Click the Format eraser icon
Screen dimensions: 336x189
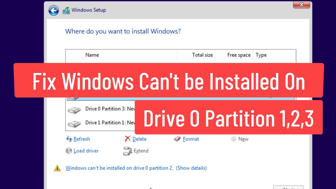point(177,139)
